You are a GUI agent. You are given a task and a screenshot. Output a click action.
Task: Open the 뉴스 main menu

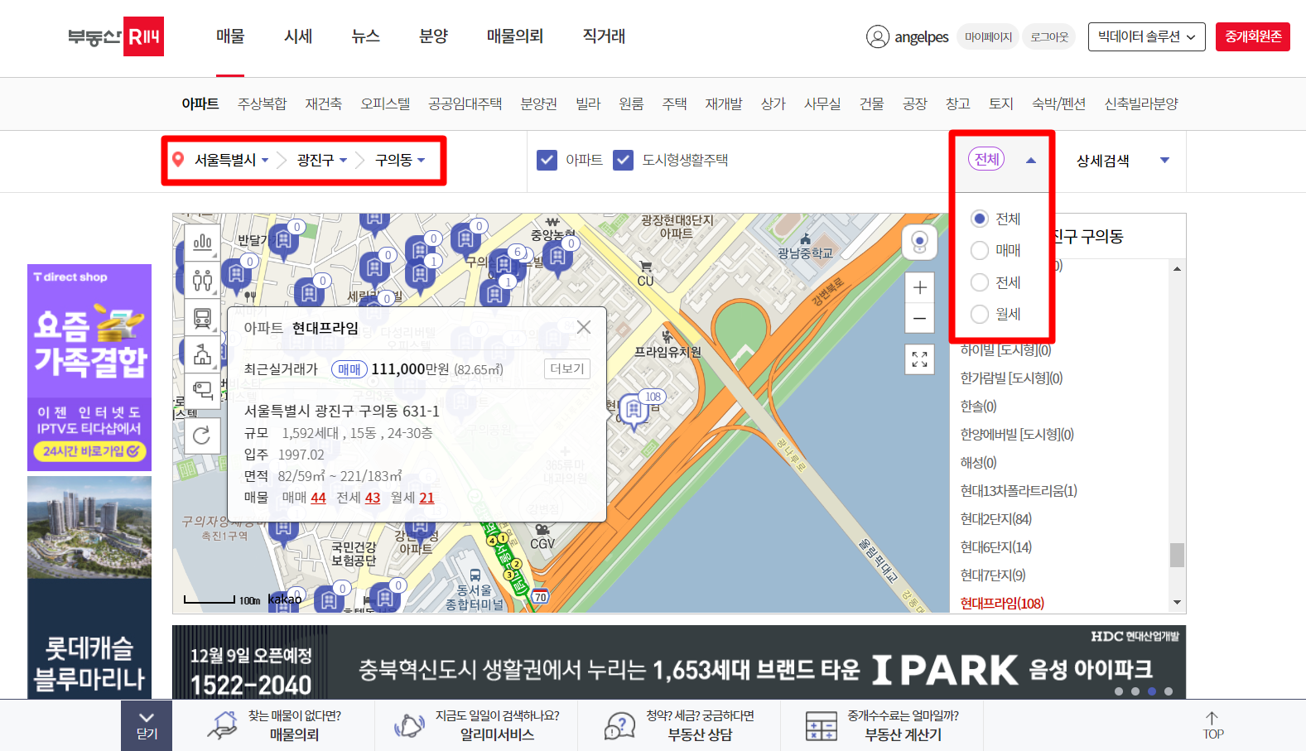click(365, 36)
